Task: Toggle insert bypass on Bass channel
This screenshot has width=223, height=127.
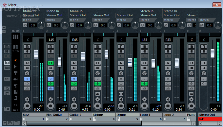Action: (x=27, y=79)
